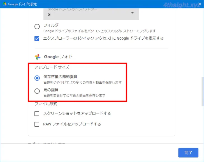Select 保存容量の節約画質 radio button
Viewport: 204px width, 162px height.
pyautogui.click(x=37, y=78)
